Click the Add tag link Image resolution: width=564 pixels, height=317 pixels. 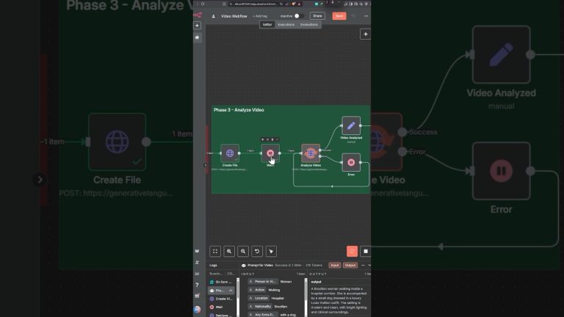(260, 16)
